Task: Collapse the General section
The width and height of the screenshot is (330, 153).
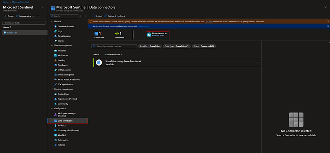Action: coord(52,21)
